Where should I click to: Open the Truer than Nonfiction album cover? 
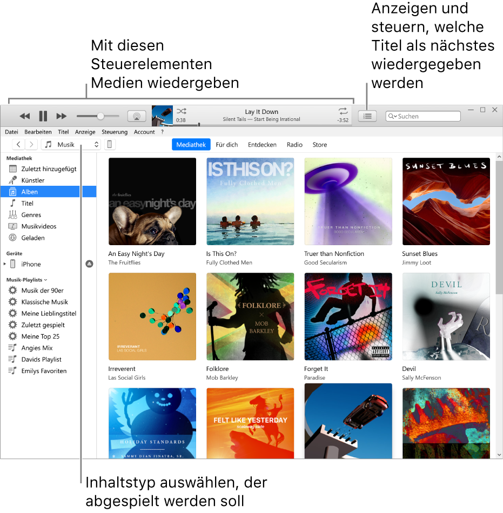[348, 201]
